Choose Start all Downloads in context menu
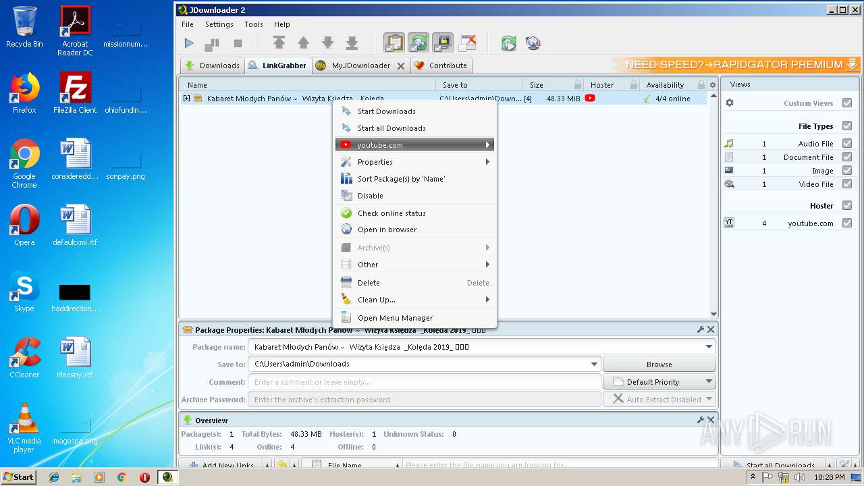 pyautogui.click(x=414, y=128)
